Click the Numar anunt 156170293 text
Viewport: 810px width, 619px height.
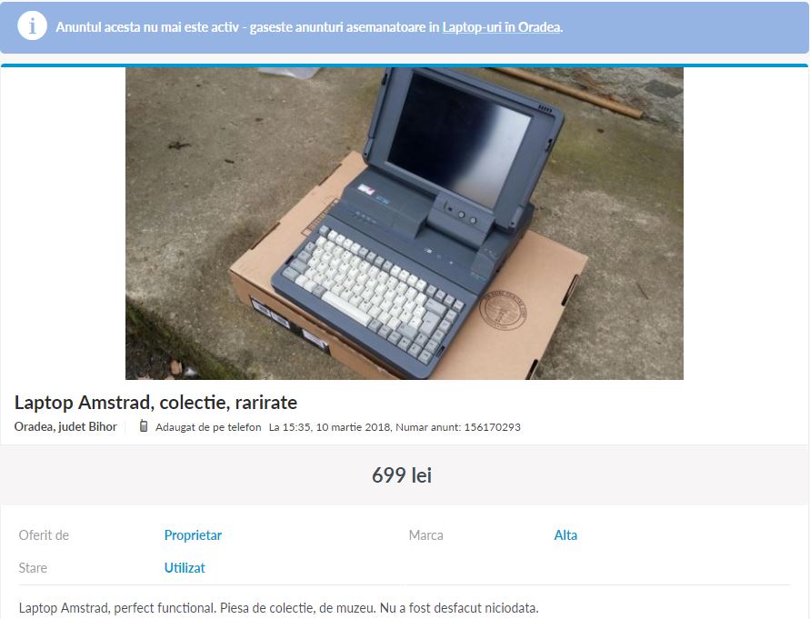[x=457, y=427]
